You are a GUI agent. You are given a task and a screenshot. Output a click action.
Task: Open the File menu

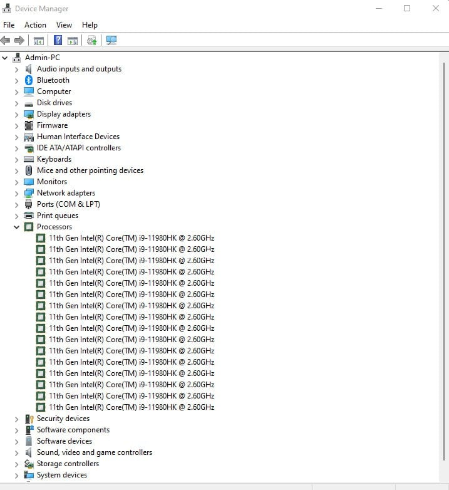click(x=9, y=25)
